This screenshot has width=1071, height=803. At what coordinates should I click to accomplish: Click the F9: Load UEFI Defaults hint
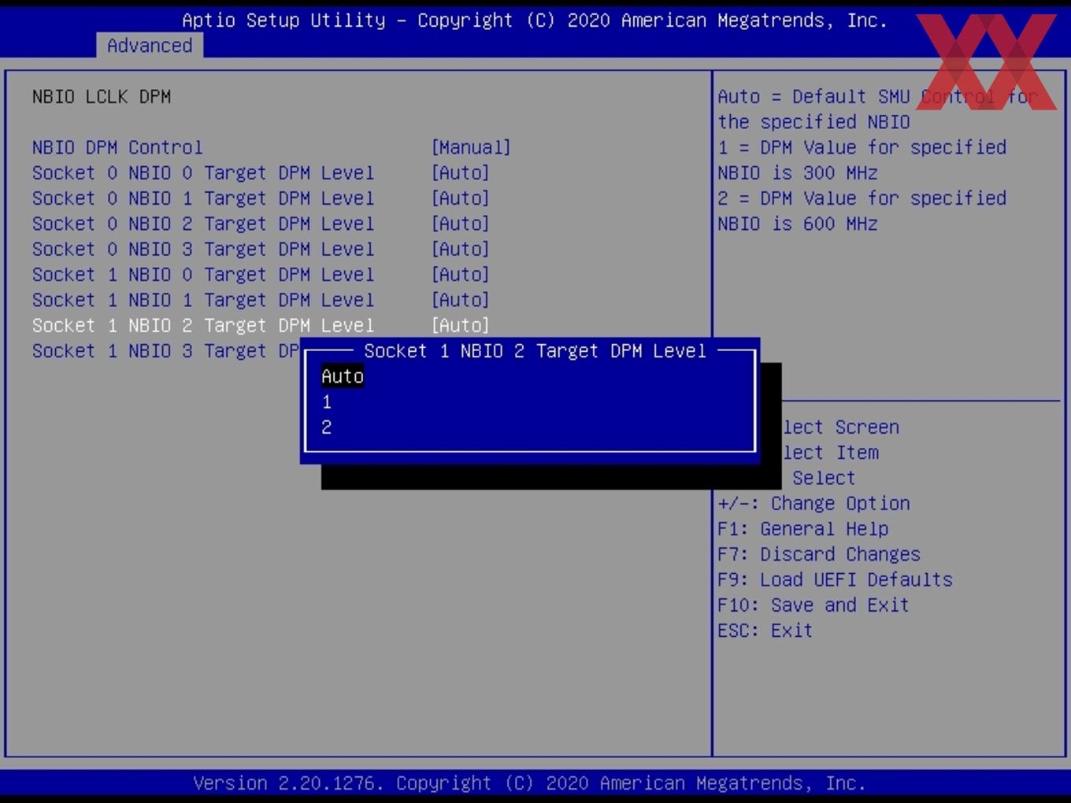pyautogui.click(x=835, y=579)
